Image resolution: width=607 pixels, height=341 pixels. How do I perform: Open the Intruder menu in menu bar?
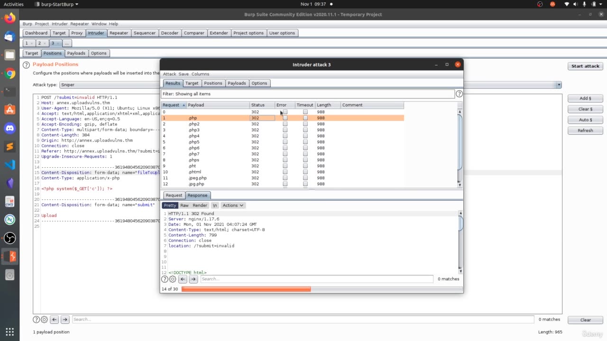[x=60, y=24]
